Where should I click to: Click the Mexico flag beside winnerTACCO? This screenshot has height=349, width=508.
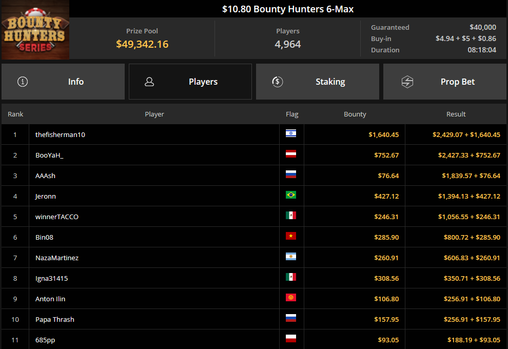tap(292, 216)
